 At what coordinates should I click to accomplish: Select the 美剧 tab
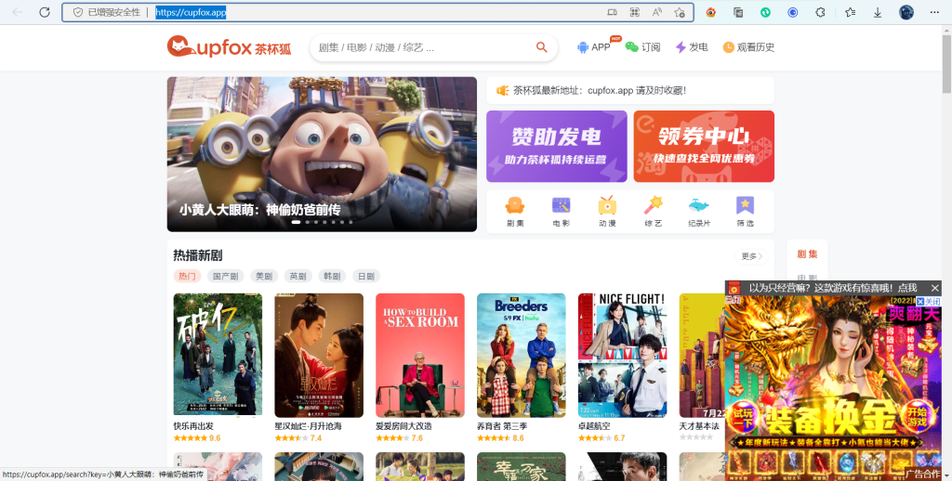263,276
